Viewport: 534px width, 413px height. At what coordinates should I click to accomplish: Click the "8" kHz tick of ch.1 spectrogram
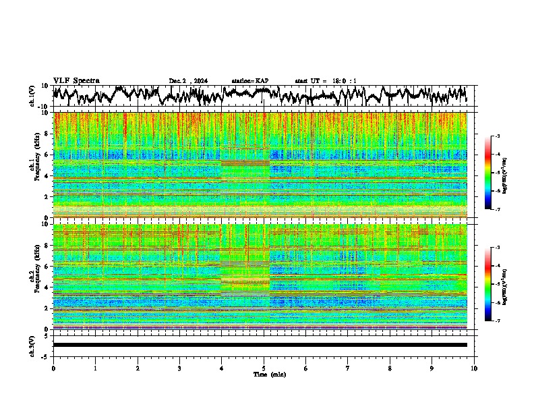tap(48, 134)
